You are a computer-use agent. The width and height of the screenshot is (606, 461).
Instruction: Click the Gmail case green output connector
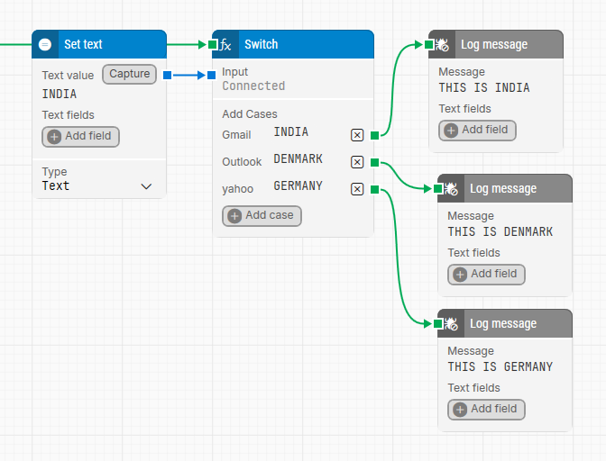tap(374, 135)
